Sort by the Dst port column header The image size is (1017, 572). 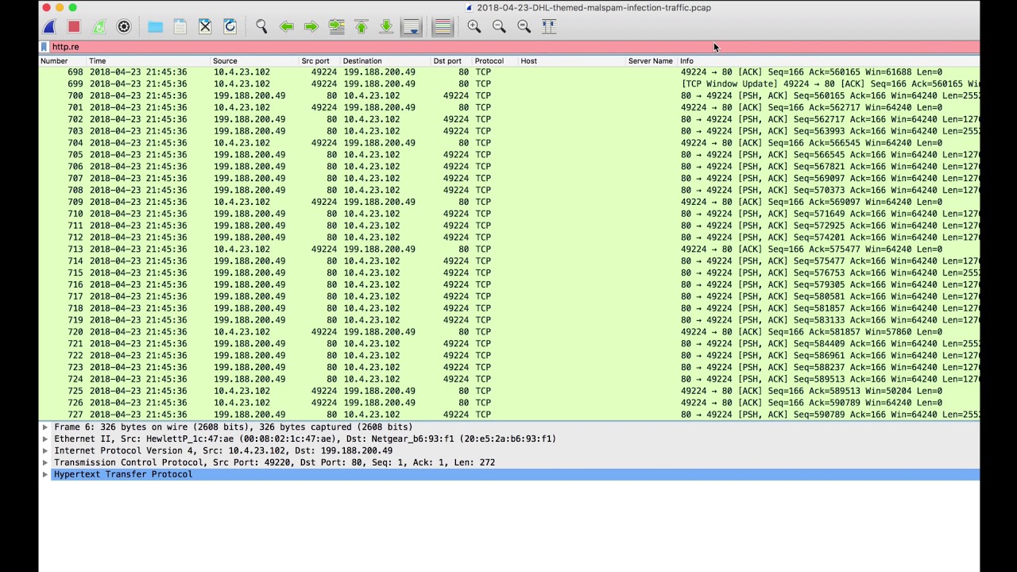coord(452,60)
